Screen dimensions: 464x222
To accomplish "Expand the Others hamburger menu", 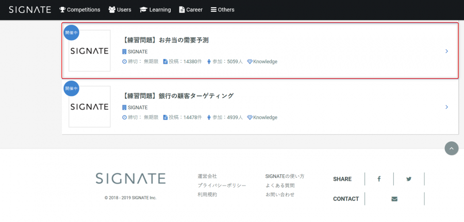I will [x=223, y=10].
